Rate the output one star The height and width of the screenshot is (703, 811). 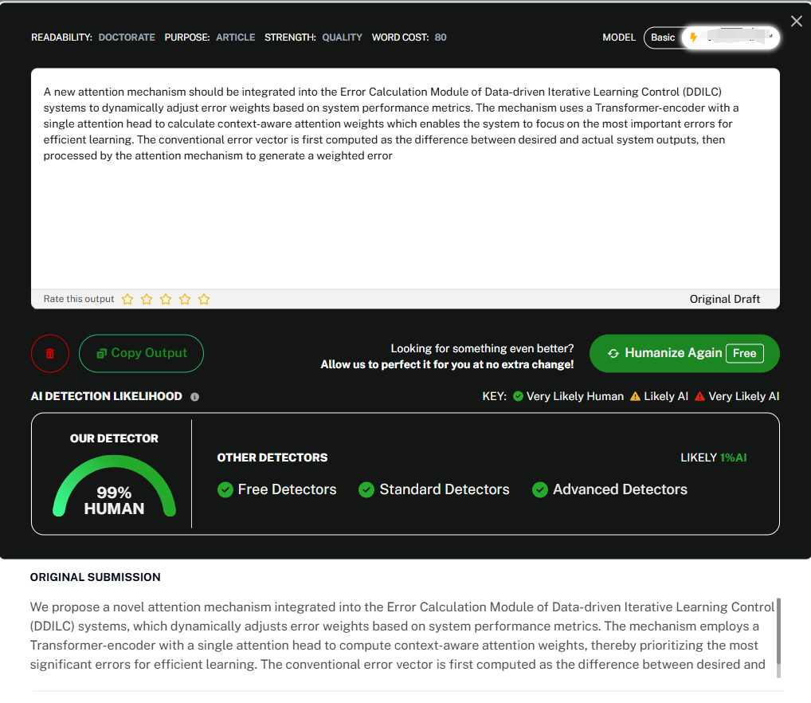[127, 299]
